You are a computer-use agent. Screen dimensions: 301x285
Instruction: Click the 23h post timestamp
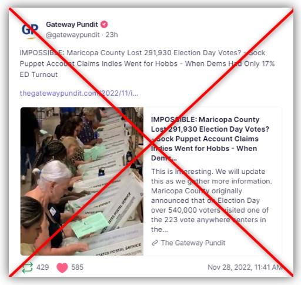coord(112,35)
